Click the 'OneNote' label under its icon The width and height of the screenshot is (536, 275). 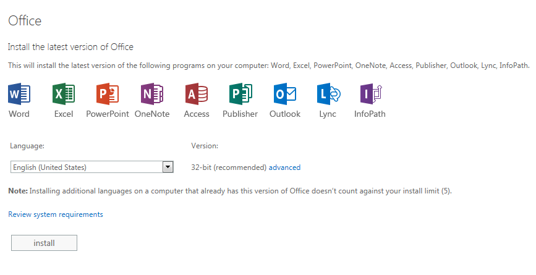(152, 114)
